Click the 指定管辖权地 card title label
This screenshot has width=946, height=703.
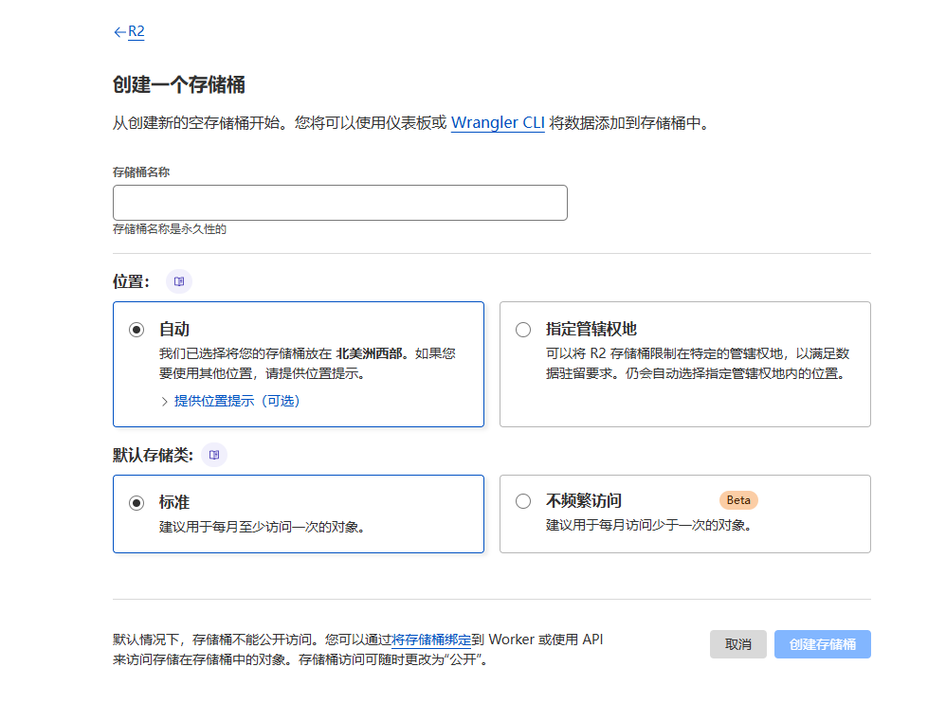591,330
